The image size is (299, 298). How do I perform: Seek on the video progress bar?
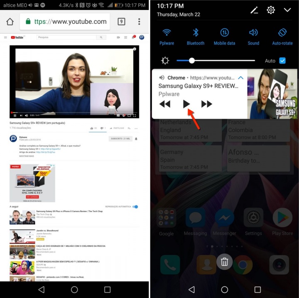(x=74, y=113)
